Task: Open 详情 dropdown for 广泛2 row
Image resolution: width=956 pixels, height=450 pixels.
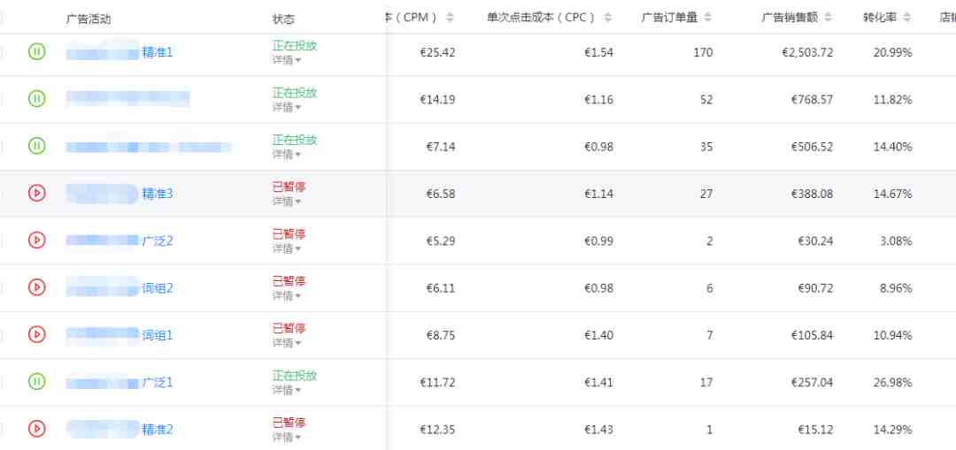Action: 286,248
